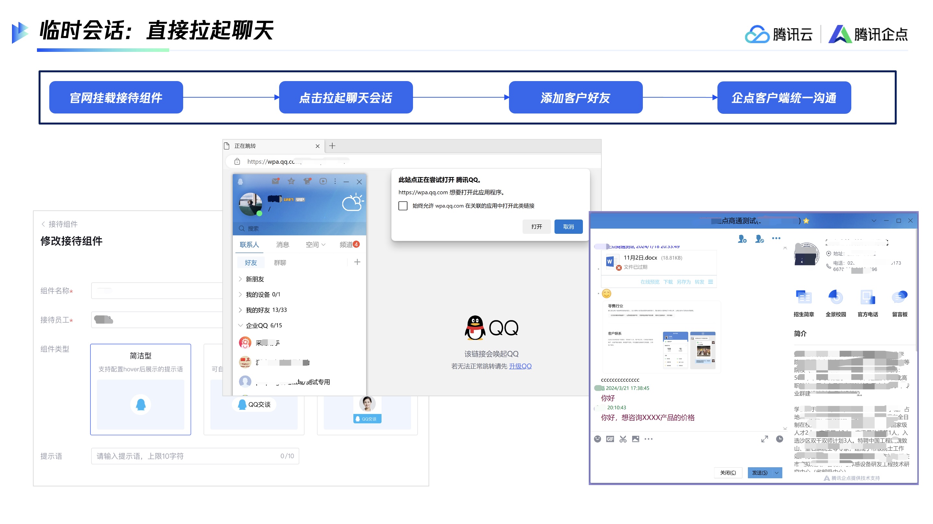
Task: Click the block-user icon in chat window
Action: point(759,239)
